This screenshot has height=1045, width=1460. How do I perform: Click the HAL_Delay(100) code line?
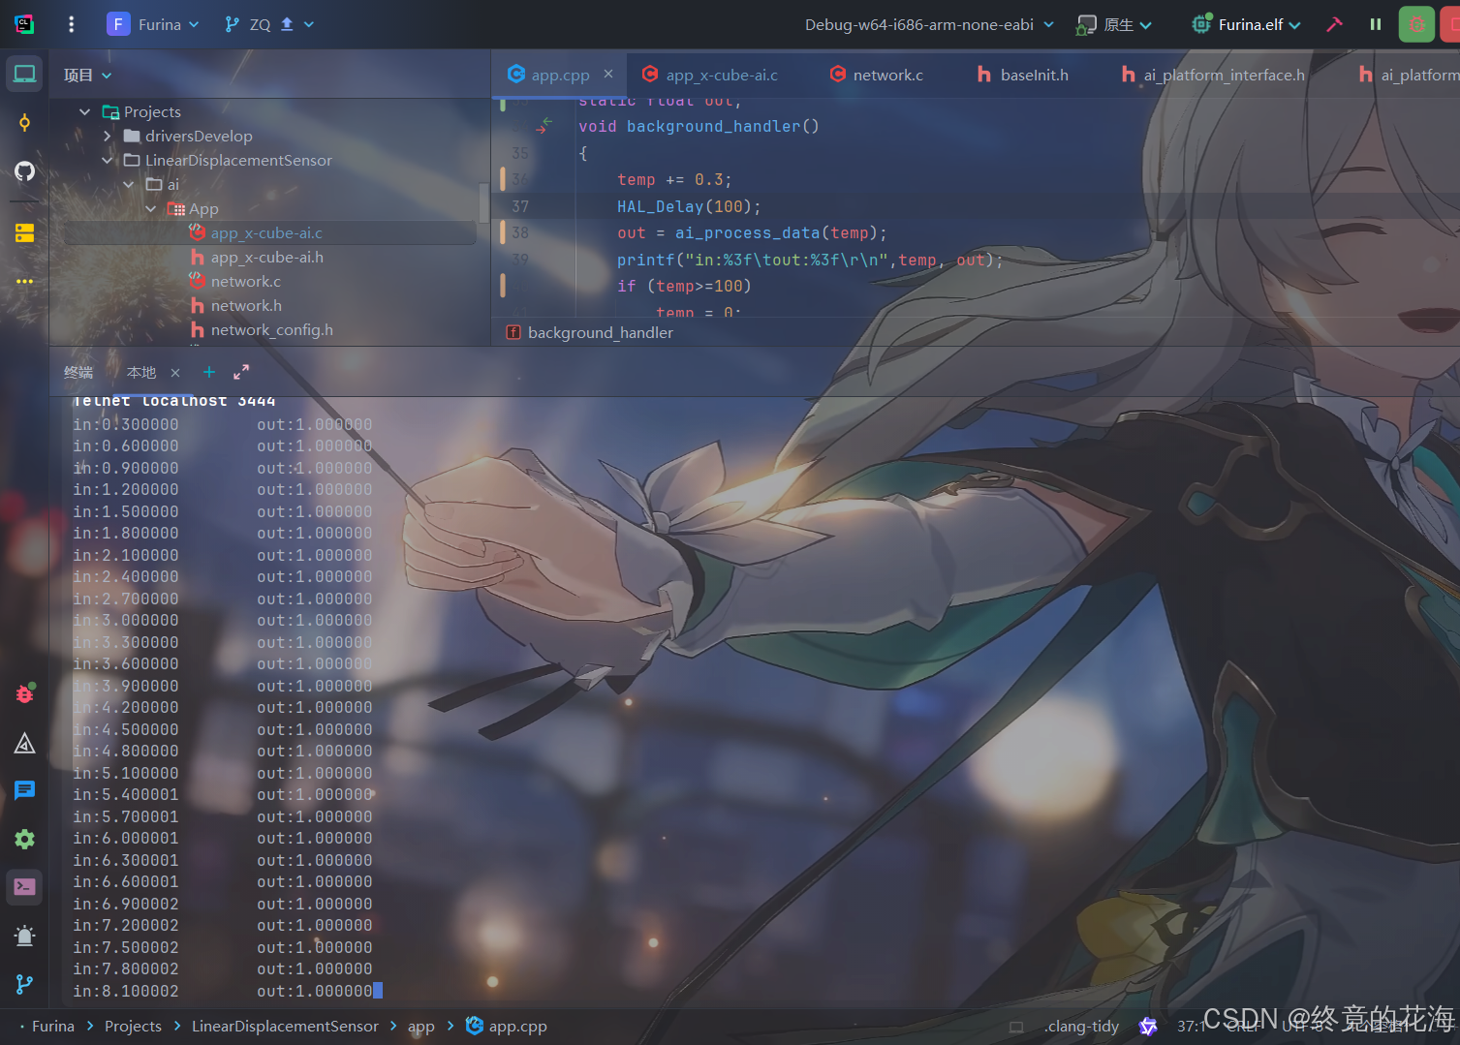pos(689,206)
